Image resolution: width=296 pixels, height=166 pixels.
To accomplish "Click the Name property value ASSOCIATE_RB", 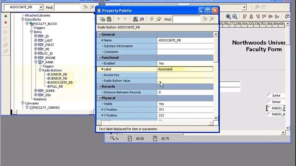I will 185,40.
